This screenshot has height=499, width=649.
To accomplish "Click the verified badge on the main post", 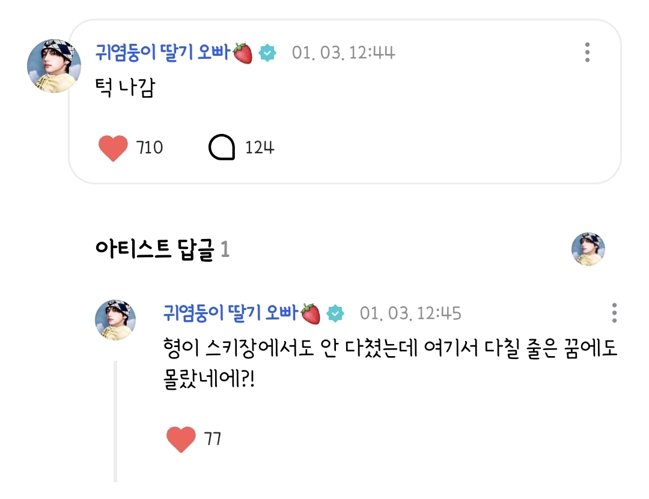I will [267, 53].
